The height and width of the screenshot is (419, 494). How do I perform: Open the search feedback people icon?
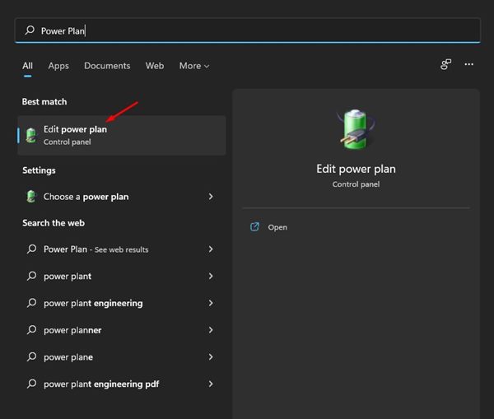tap(445, 64)
